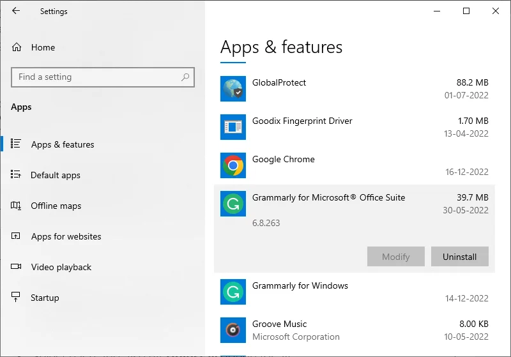The height and width of the screenshot is (357, 511).
Task: Open Apps for websites settings
Action: tap(66, 236)
